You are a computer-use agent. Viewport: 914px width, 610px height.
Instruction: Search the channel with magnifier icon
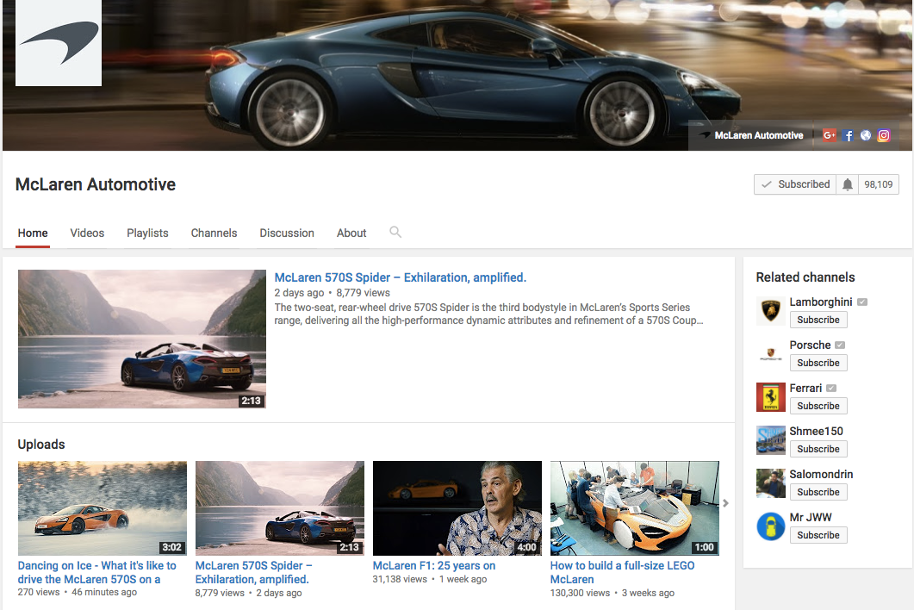[395, 232]
